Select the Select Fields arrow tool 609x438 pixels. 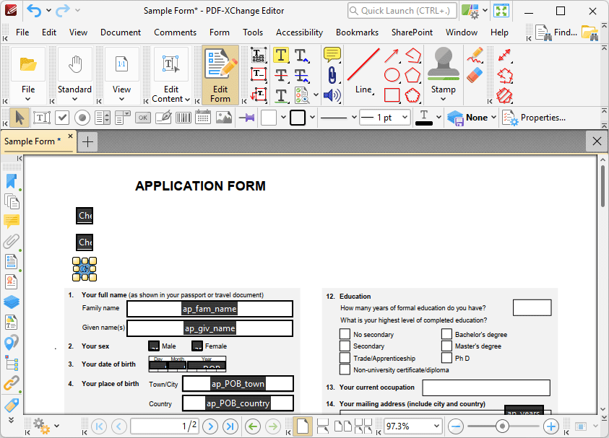pos(20,118)
